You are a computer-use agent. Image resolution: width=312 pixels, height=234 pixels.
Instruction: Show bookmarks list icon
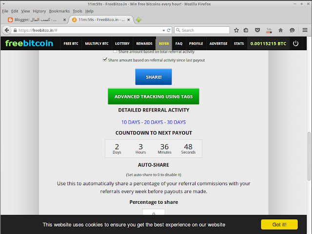(x=246, y=30)
